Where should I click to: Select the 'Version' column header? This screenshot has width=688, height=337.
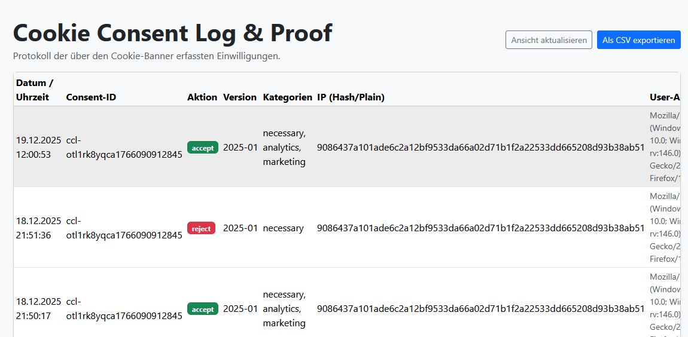point(240,97)
